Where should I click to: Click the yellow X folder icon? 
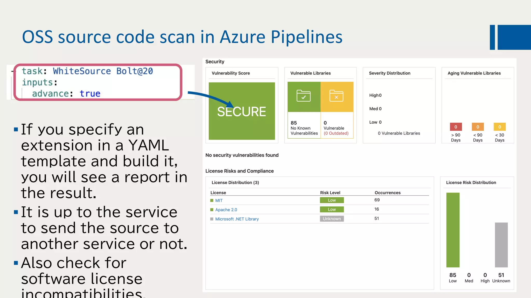(336, 96)
